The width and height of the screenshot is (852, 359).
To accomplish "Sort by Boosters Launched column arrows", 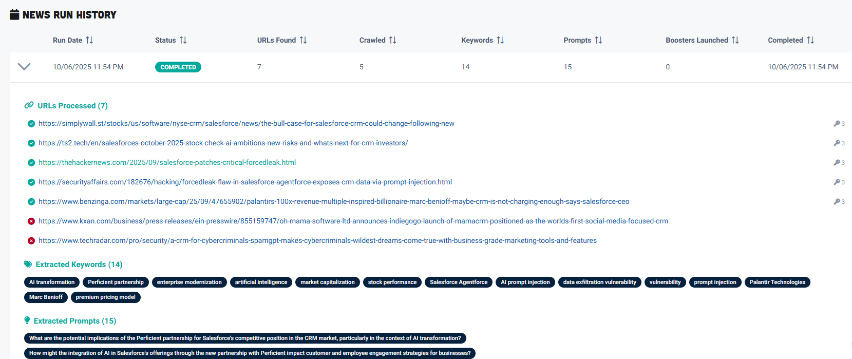I will point(735,40).
